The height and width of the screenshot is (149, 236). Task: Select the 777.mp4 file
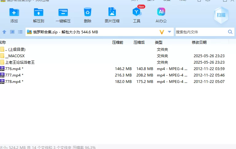point(14,75)
